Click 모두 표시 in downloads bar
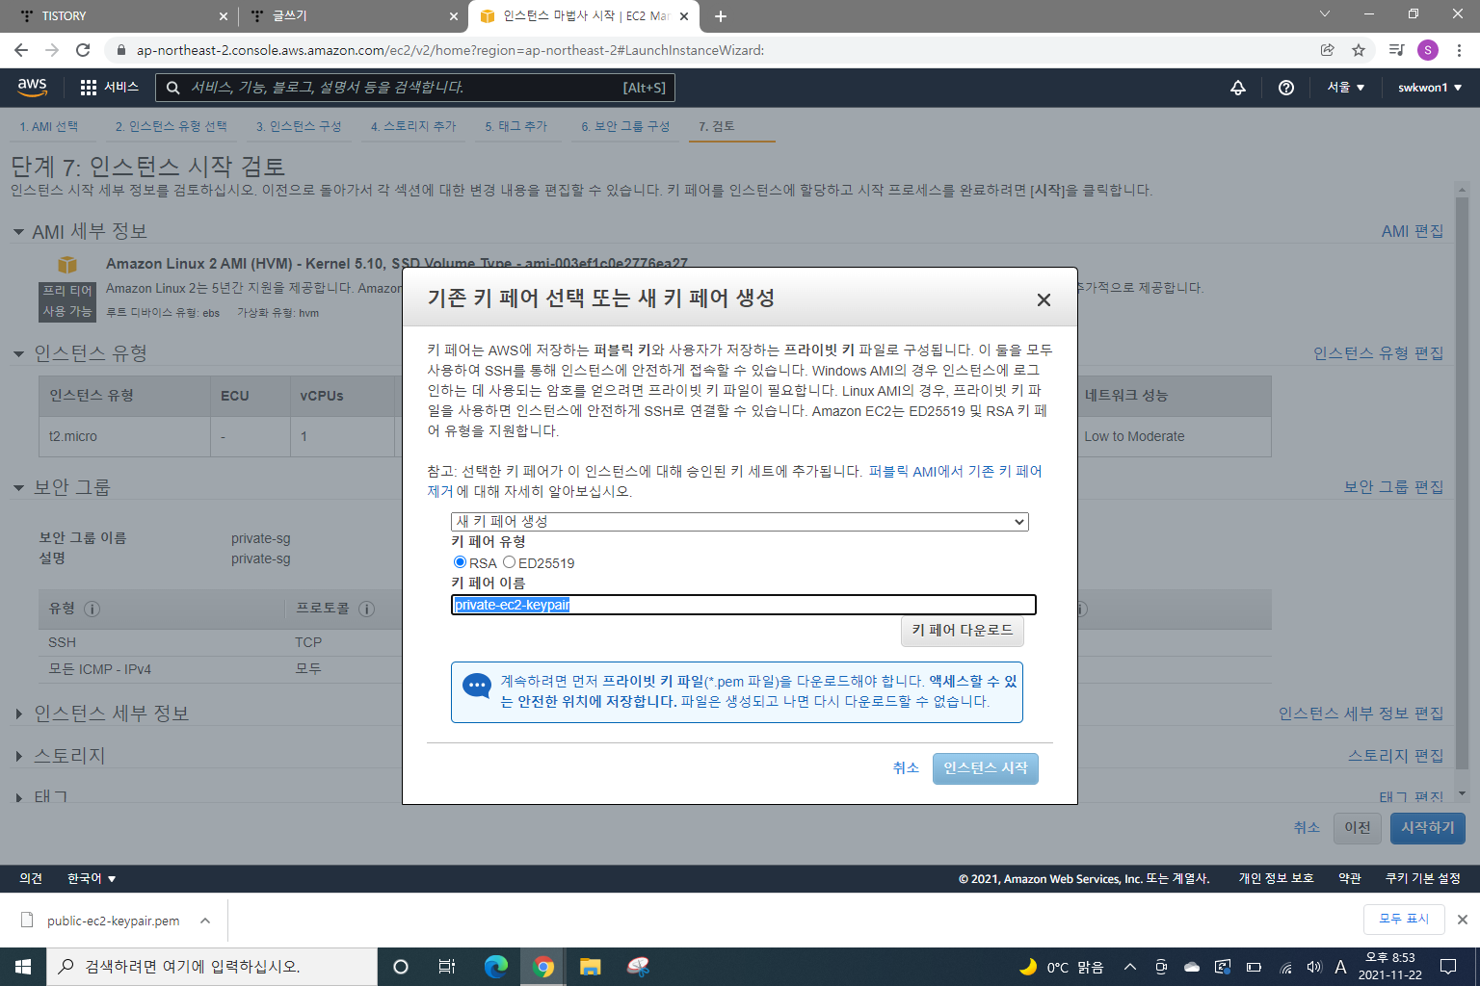The image size is (1480, 986). [1404, 920]
